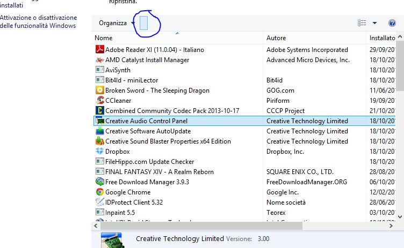Click the Advanced Micro Devices, Inc. author cell

tap(308, 60)
